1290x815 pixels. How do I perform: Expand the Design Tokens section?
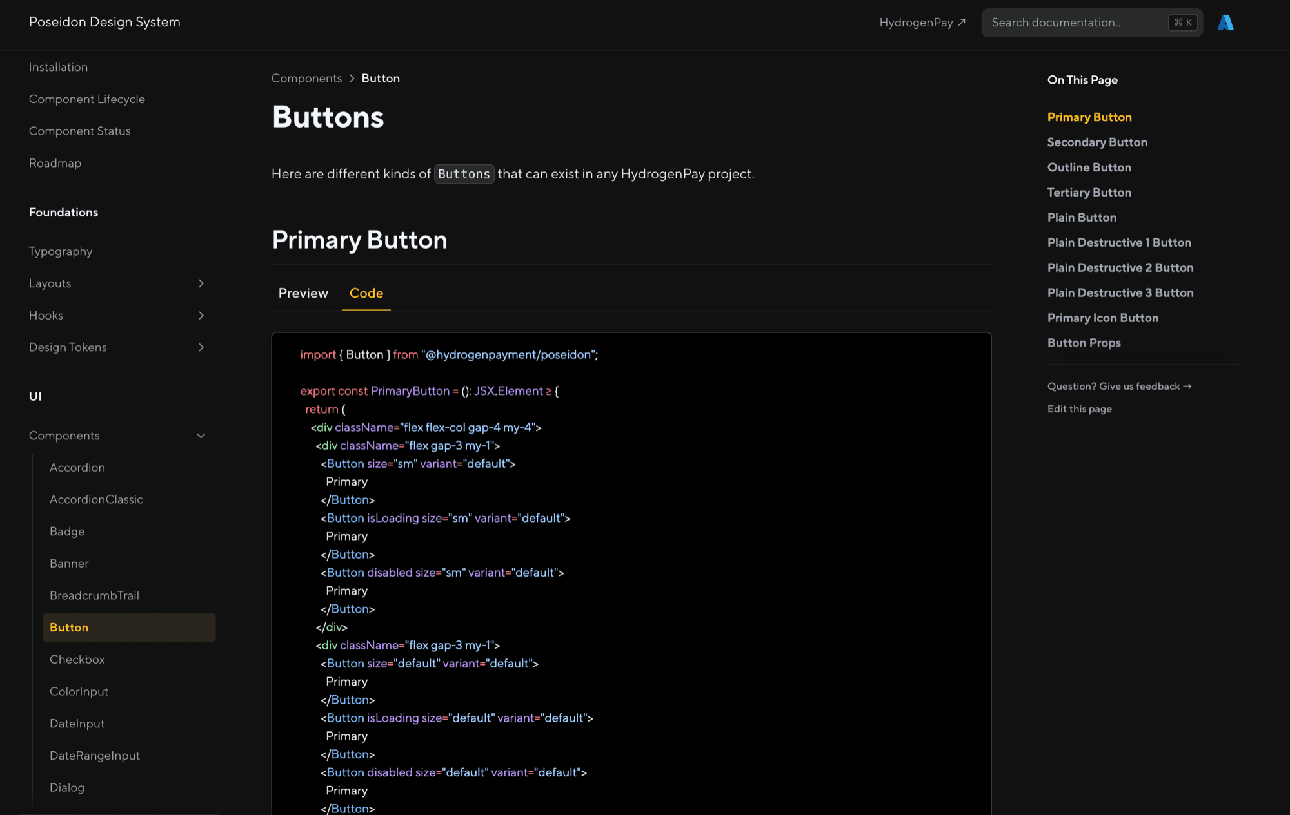[x=201, y=347]
